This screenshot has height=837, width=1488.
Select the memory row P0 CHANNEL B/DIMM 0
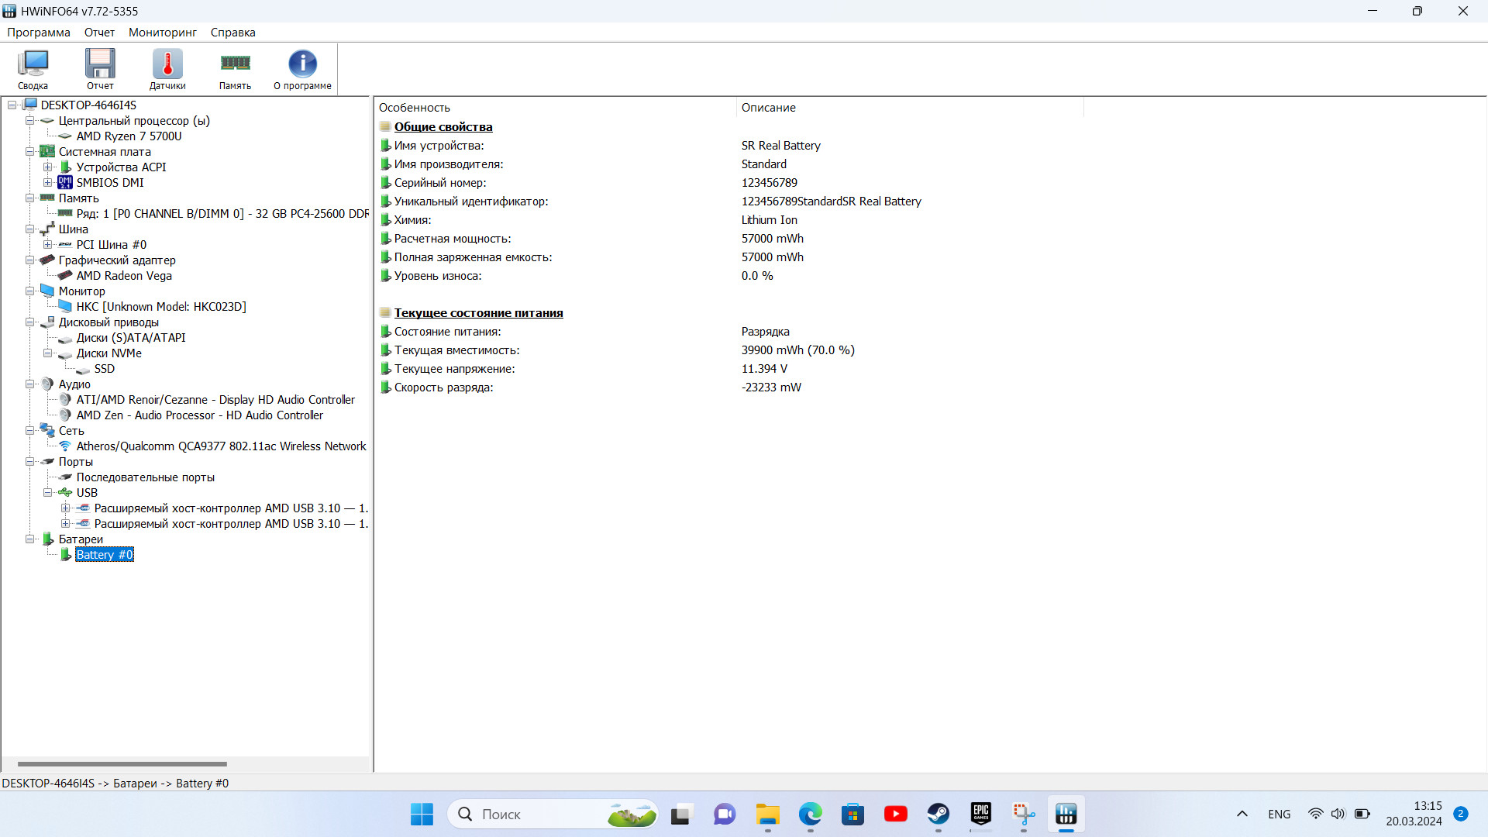click(x=222, y=214)
